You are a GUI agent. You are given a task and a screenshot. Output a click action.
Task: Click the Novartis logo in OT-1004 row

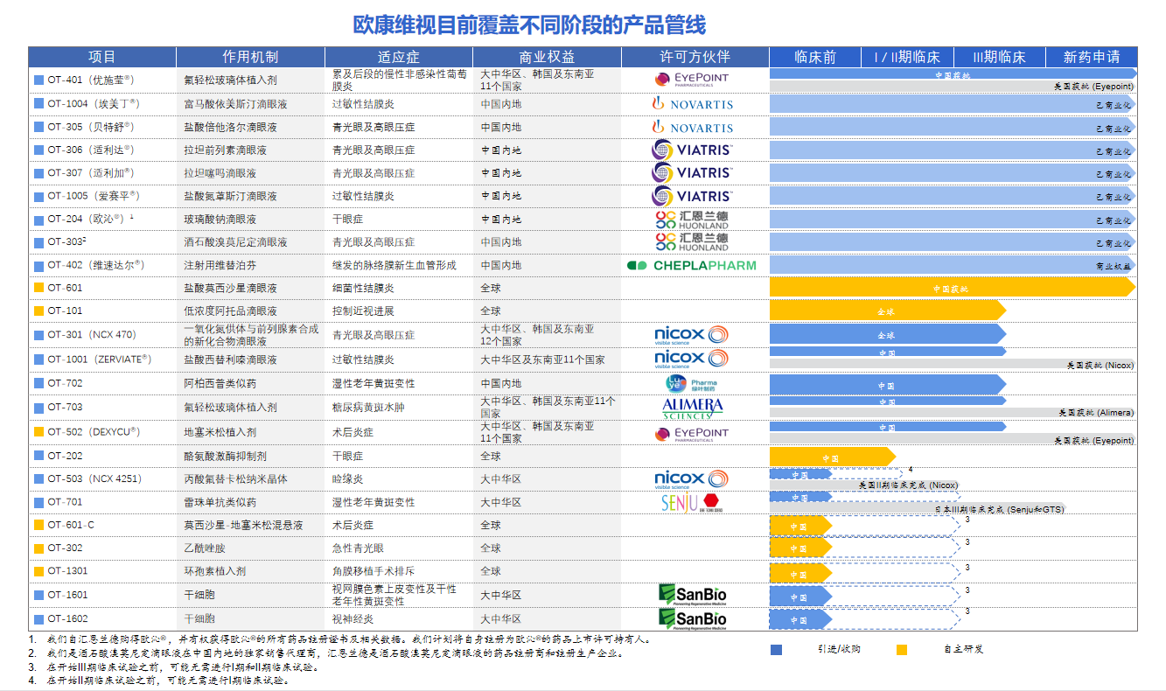pyautogui.click(x=692, y=104)
